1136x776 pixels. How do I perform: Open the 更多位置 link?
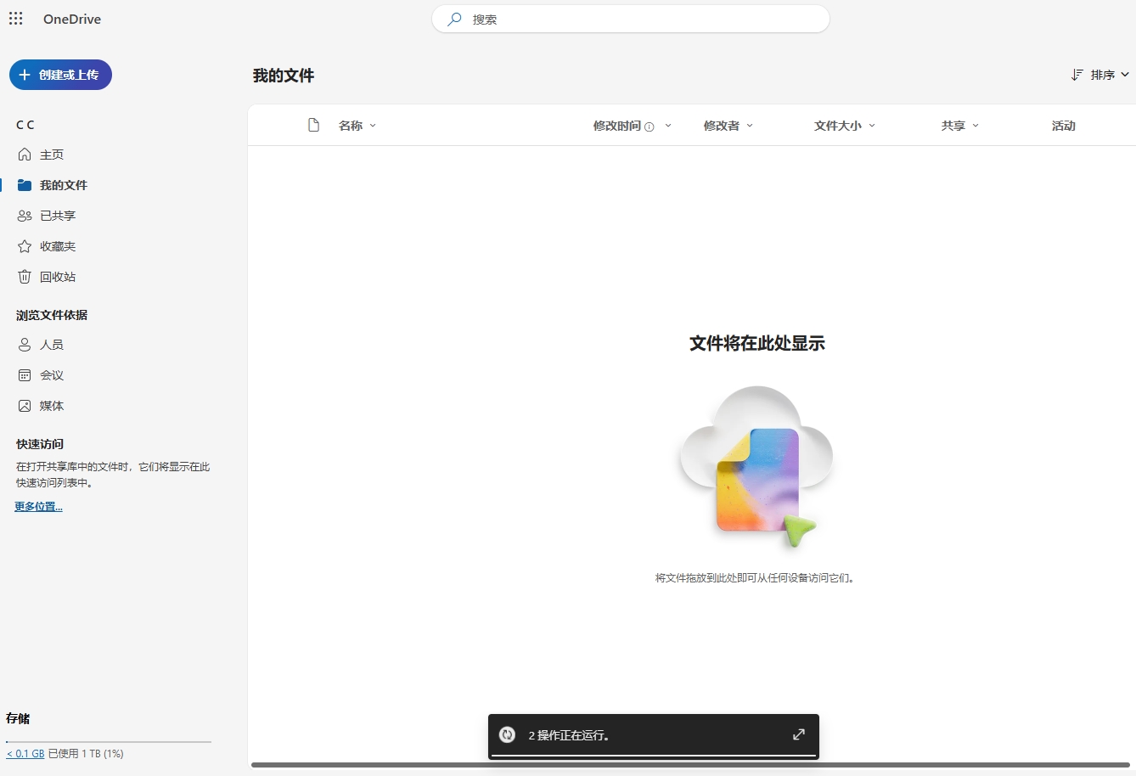[37, 505]
